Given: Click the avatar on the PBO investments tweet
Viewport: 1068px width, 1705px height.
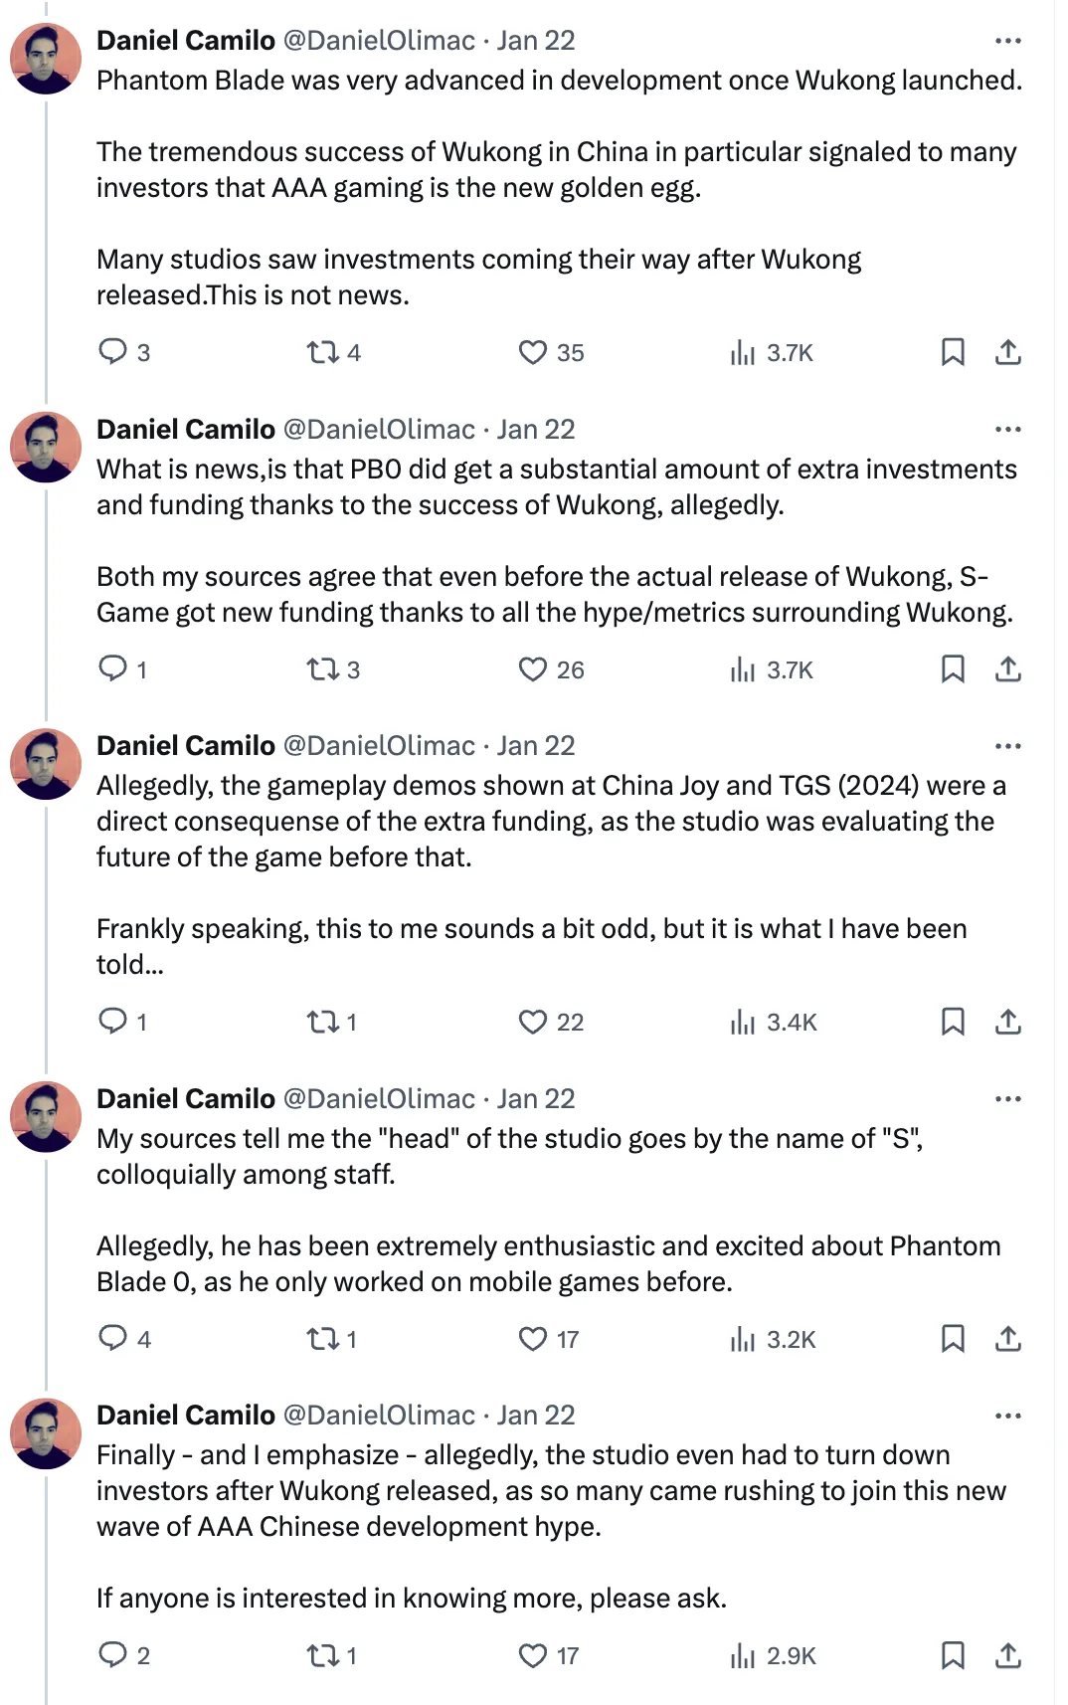Looking at the screenshot, I should point(46,447).
